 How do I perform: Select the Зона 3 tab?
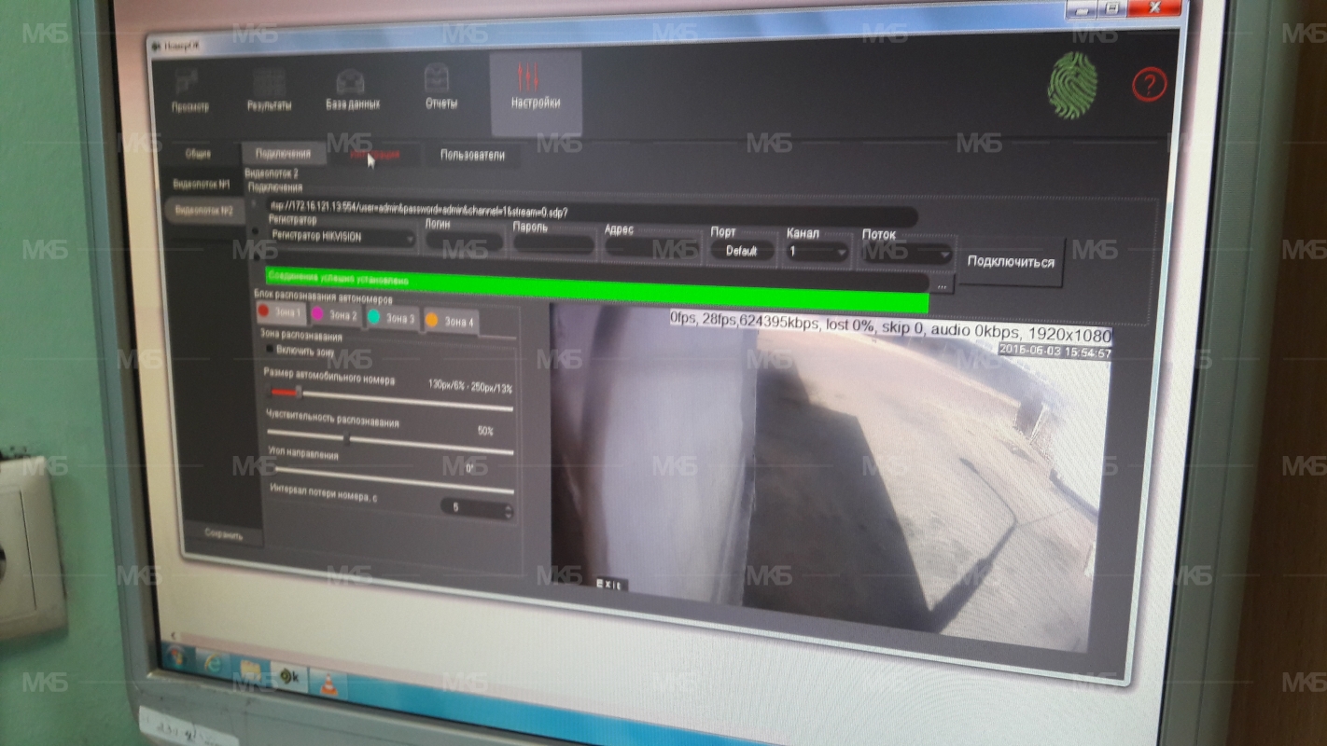tap(393, 319)
